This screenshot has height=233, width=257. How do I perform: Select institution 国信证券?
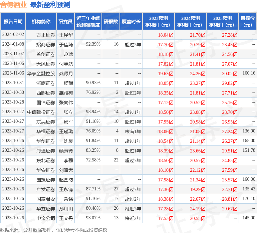(x=46, y=103)
